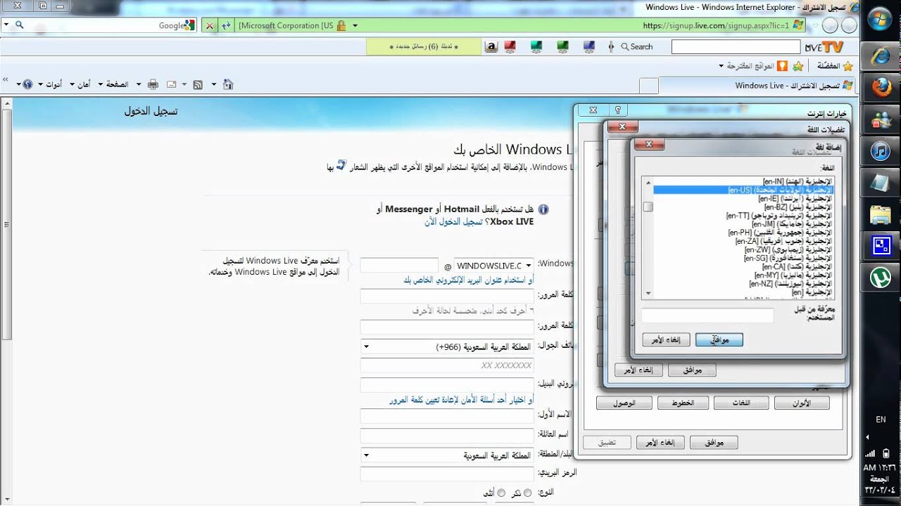The image size is (901, 506).
Task: Expand the print button dropdown arrow
Action: coord(138,84)
